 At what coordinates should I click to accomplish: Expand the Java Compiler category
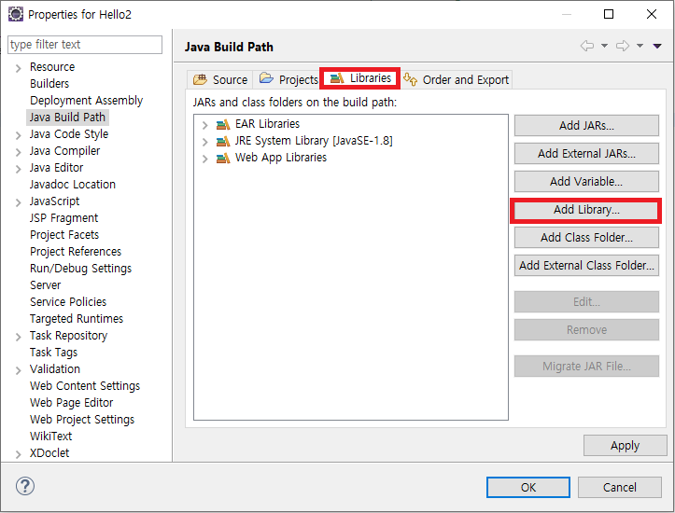[18, 152]
